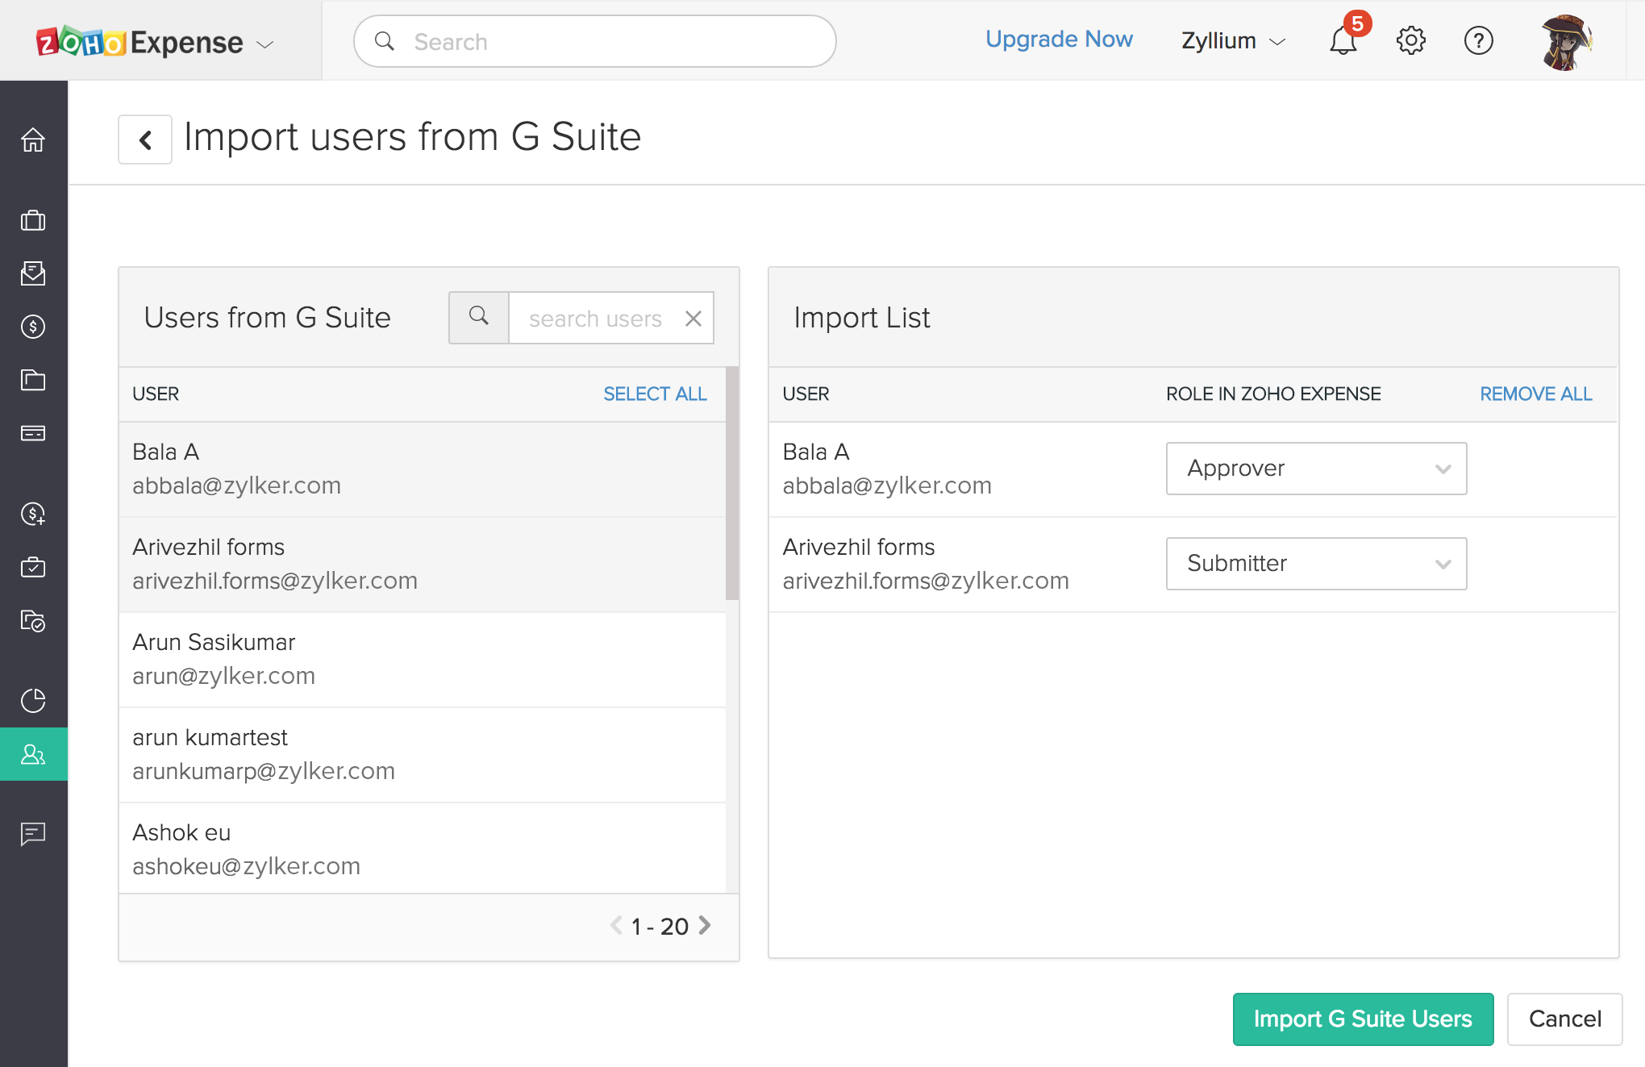Click the Settings gear icon in header
Screen dimensions: 1645x1067
pyautogui.click(x=1413, y=41)
